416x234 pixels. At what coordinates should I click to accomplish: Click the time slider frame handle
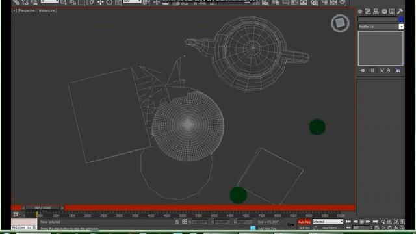click(x=42, y=208)
